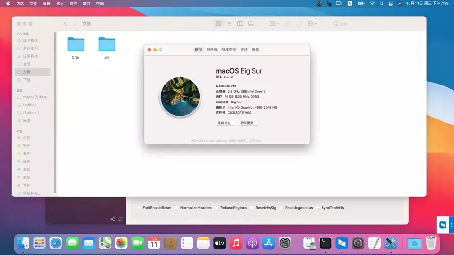The width and height of the screenshot is (454, 255).
Task: Click the 系统报告 button
Action: coord(225,123)
